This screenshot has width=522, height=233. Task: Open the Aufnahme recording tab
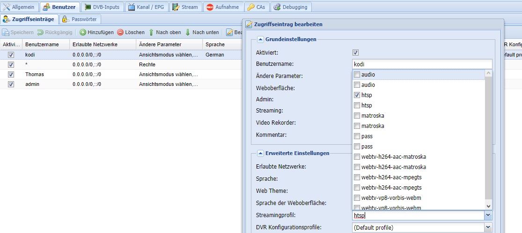(223, 7)
